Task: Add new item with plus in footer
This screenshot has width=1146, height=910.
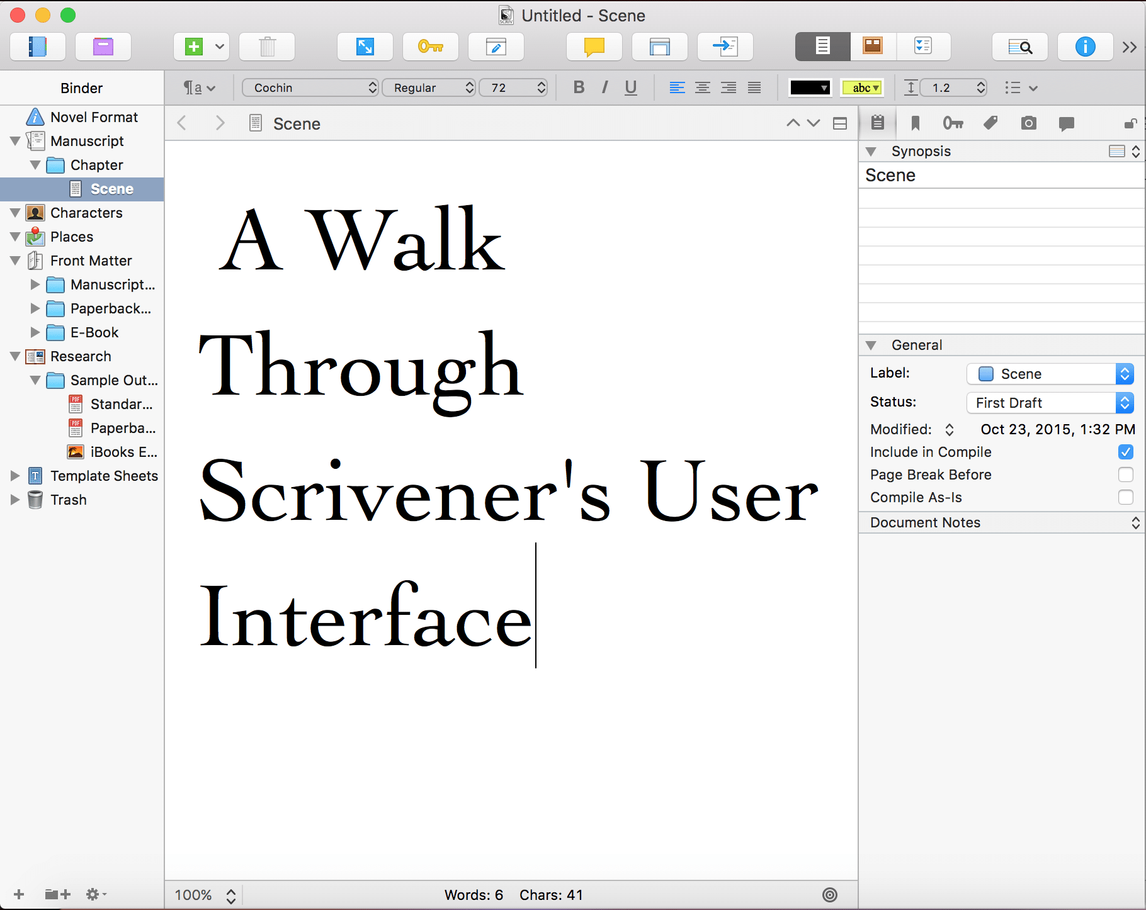Action: [x=19, y=894]
